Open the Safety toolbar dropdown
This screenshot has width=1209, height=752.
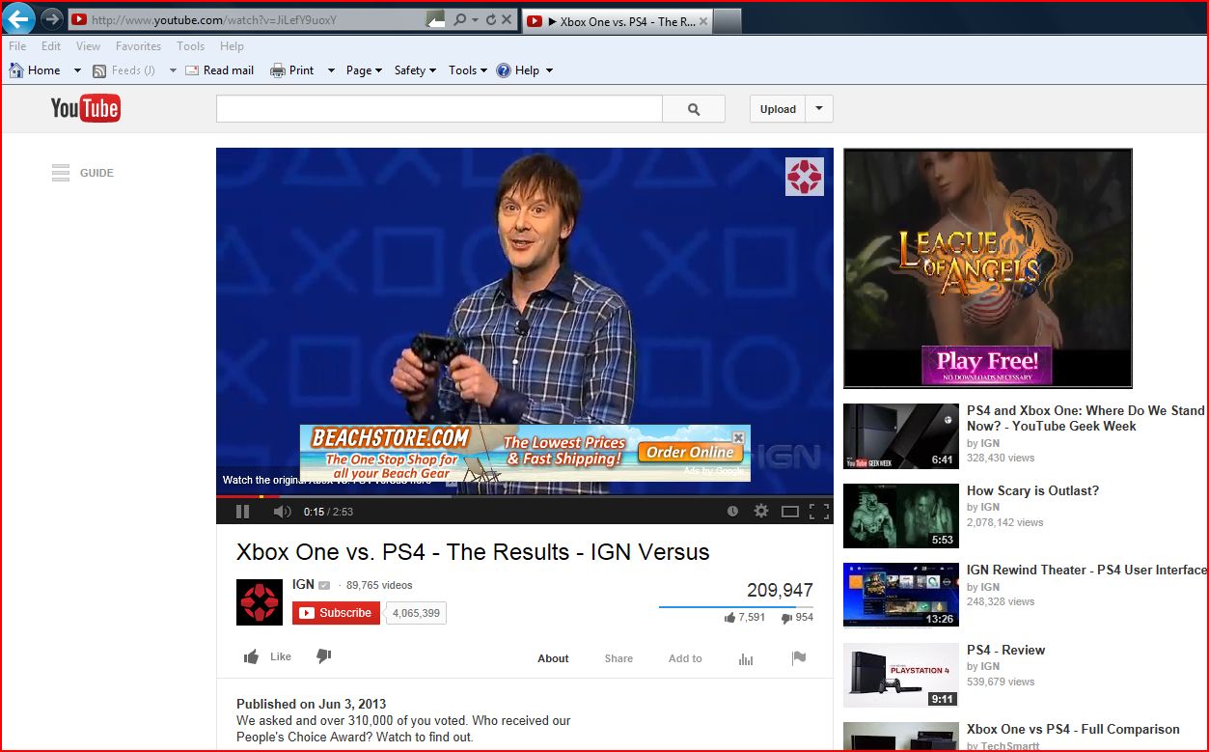pyautogui.click(x=415, y=70)
